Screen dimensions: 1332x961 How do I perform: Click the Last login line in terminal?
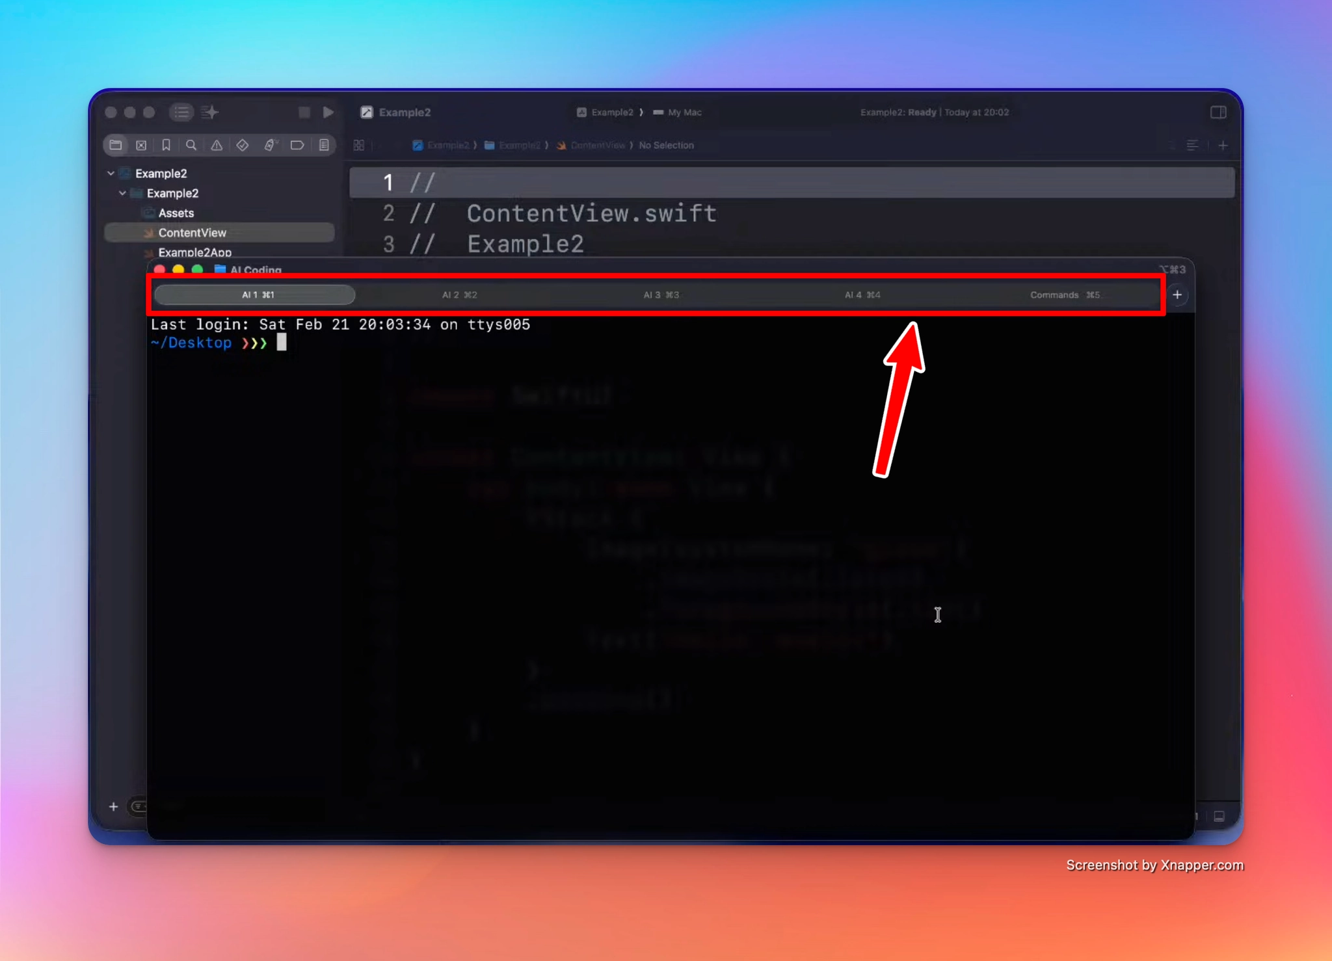340,324
